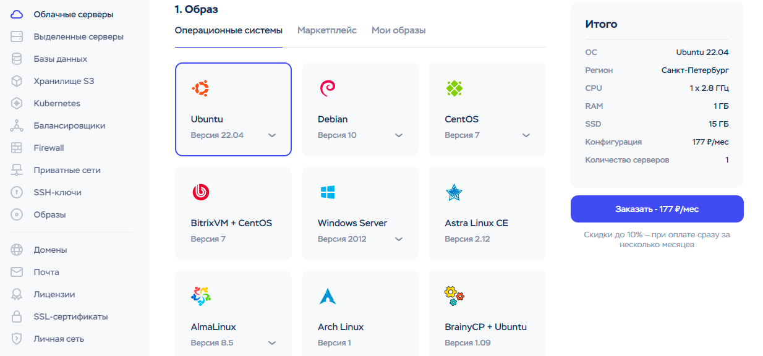The image size is (763, 356).
Task: Select the Ubuntu image card title
Action: point(207,119)
